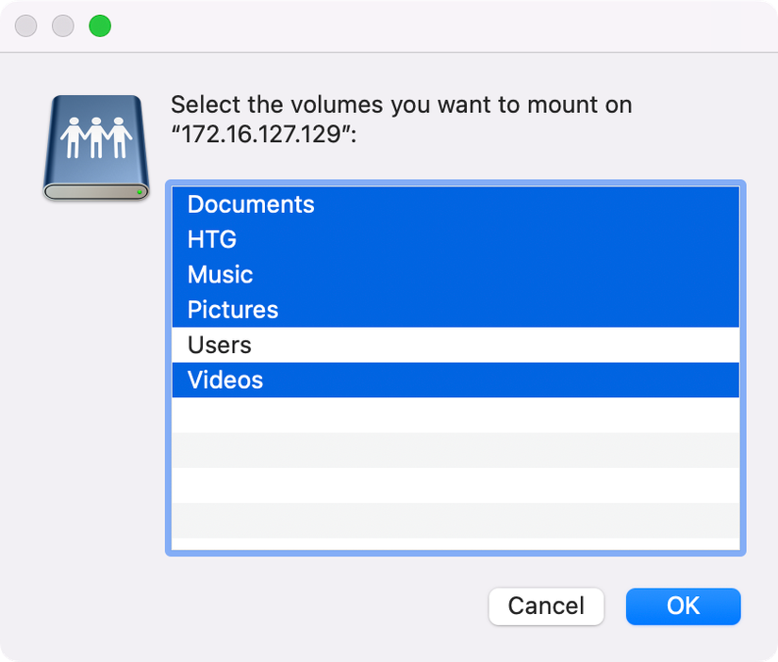Screen dimensions: 778x662
Task: Cancel the volume mount dialog
Action: [545, 606]
